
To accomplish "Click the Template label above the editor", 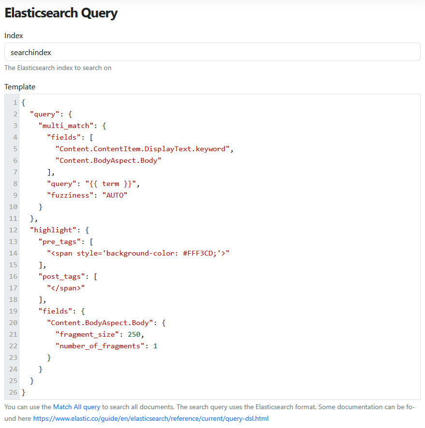I will point(20,87).
